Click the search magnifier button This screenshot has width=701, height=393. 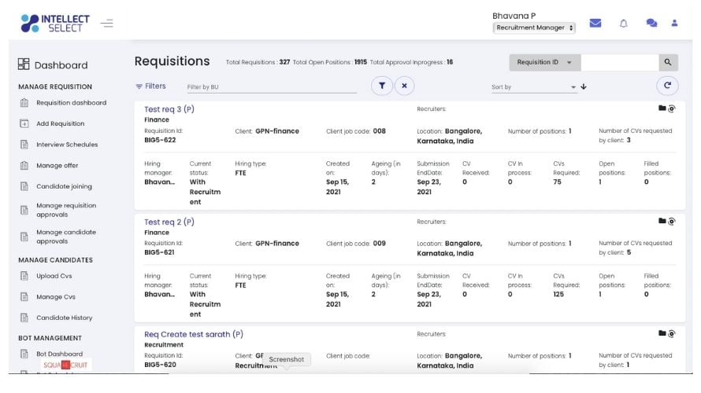pos(668,62)
